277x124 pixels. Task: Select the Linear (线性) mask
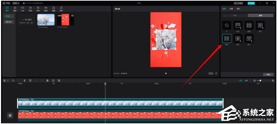point(238,25)
